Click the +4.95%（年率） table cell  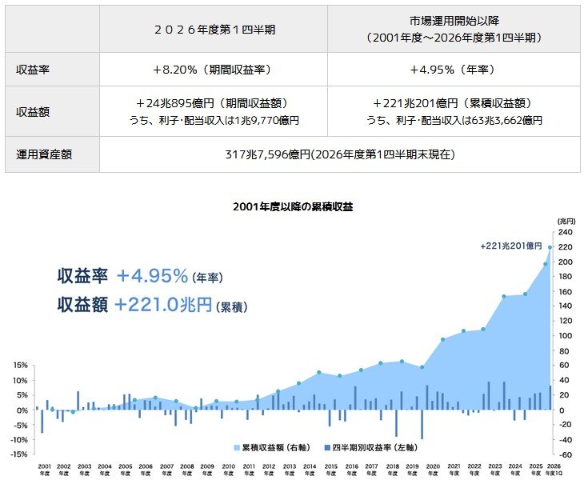[454, 70]
